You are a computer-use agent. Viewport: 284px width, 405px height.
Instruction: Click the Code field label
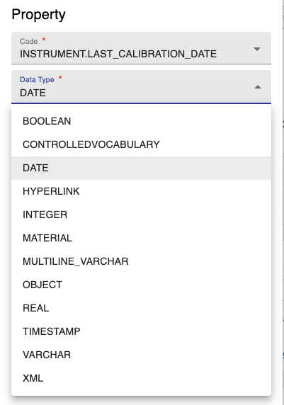29,41
